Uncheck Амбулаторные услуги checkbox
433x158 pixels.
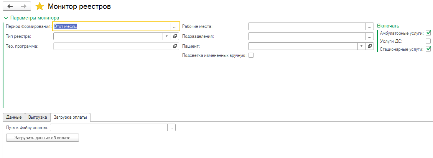[428, 33]
